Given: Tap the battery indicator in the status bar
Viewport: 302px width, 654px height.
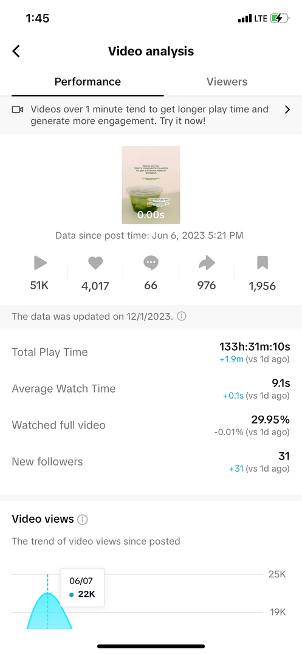Looking at the screenshot, I should point(280,18).
